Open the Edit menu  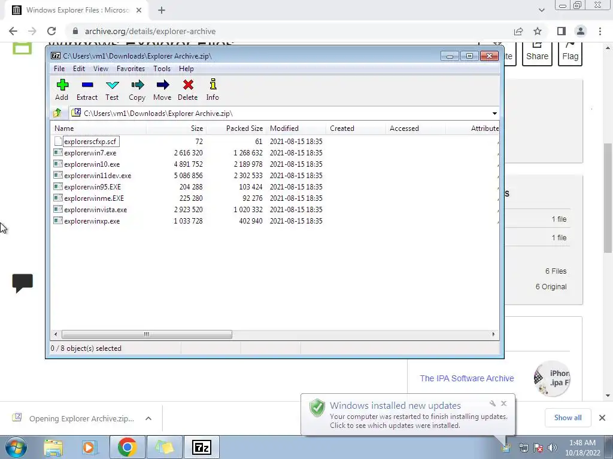(x=79, y=69)
